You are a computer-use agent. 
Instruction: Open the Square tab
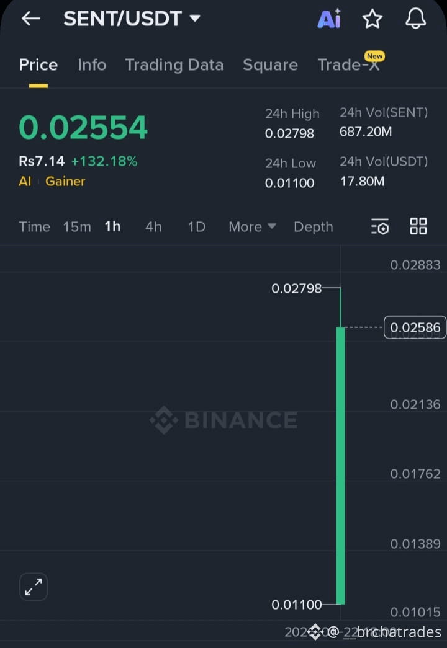pos(270,65)
